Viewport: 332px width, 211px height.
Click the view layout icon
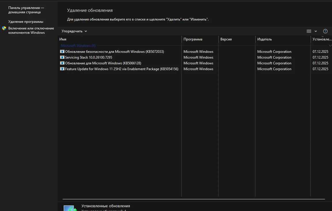tap(309, 31)
